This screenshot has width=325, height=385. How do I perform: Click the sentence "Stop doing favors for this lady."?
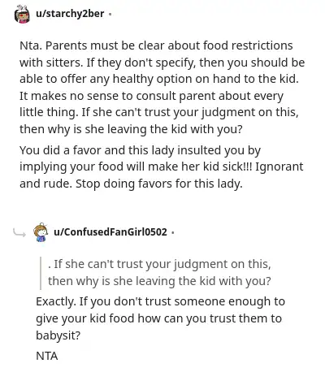pyautogui.click(x=159, y=184)
